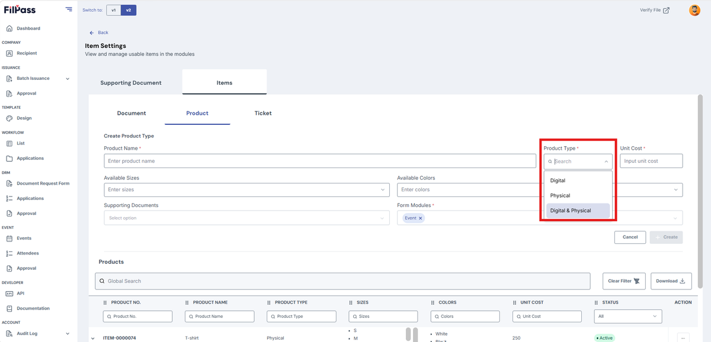Open the Available Colors dropdown
Viewport: 711px width, 342px height.
pyautogui.click(x=540, y=190)
